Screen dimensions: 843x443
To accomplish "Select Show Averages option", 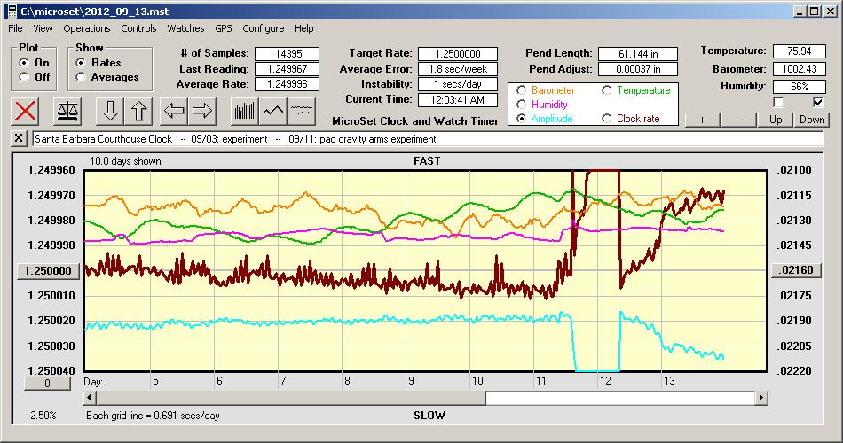I will [81, 77].
